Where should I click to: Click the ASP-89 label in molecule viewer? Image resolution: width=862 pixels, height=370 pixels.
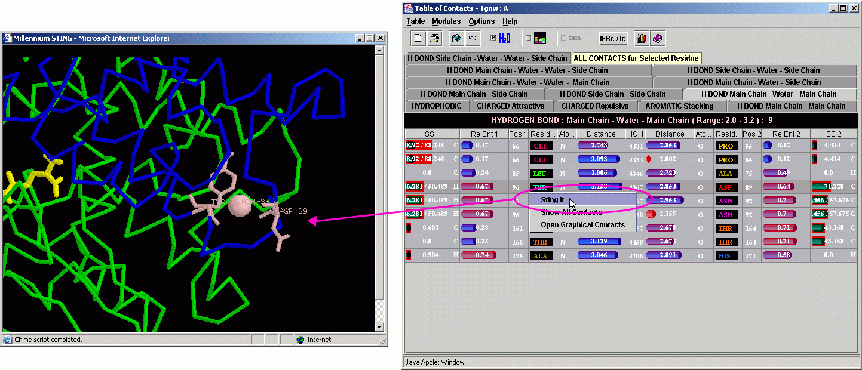pos(293,211)
